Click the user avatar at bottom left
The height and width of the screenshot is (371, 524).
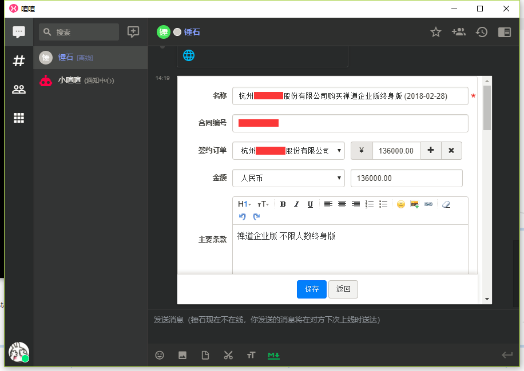coord(19,352)
